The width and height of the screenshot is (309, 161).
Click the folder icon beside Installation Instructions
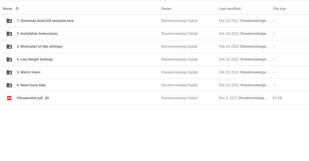(9, 34)
